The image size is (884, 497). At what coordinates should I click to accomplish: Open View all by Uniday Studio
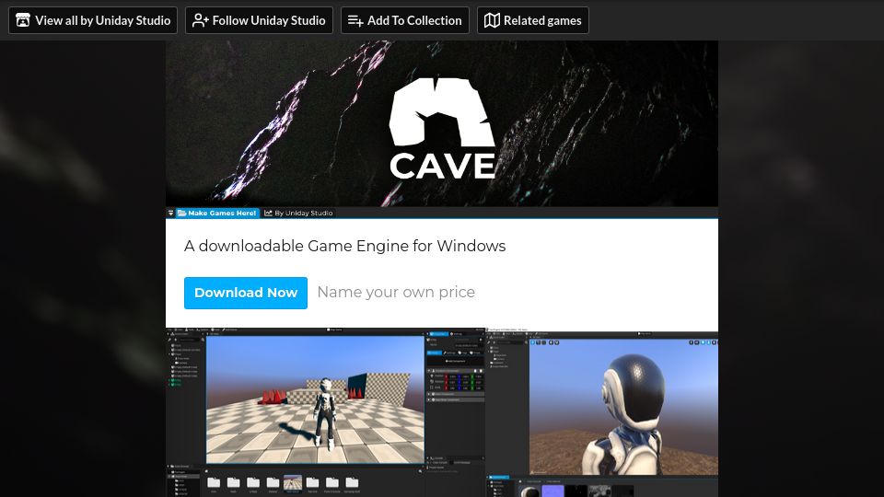(x=93, y=20)
